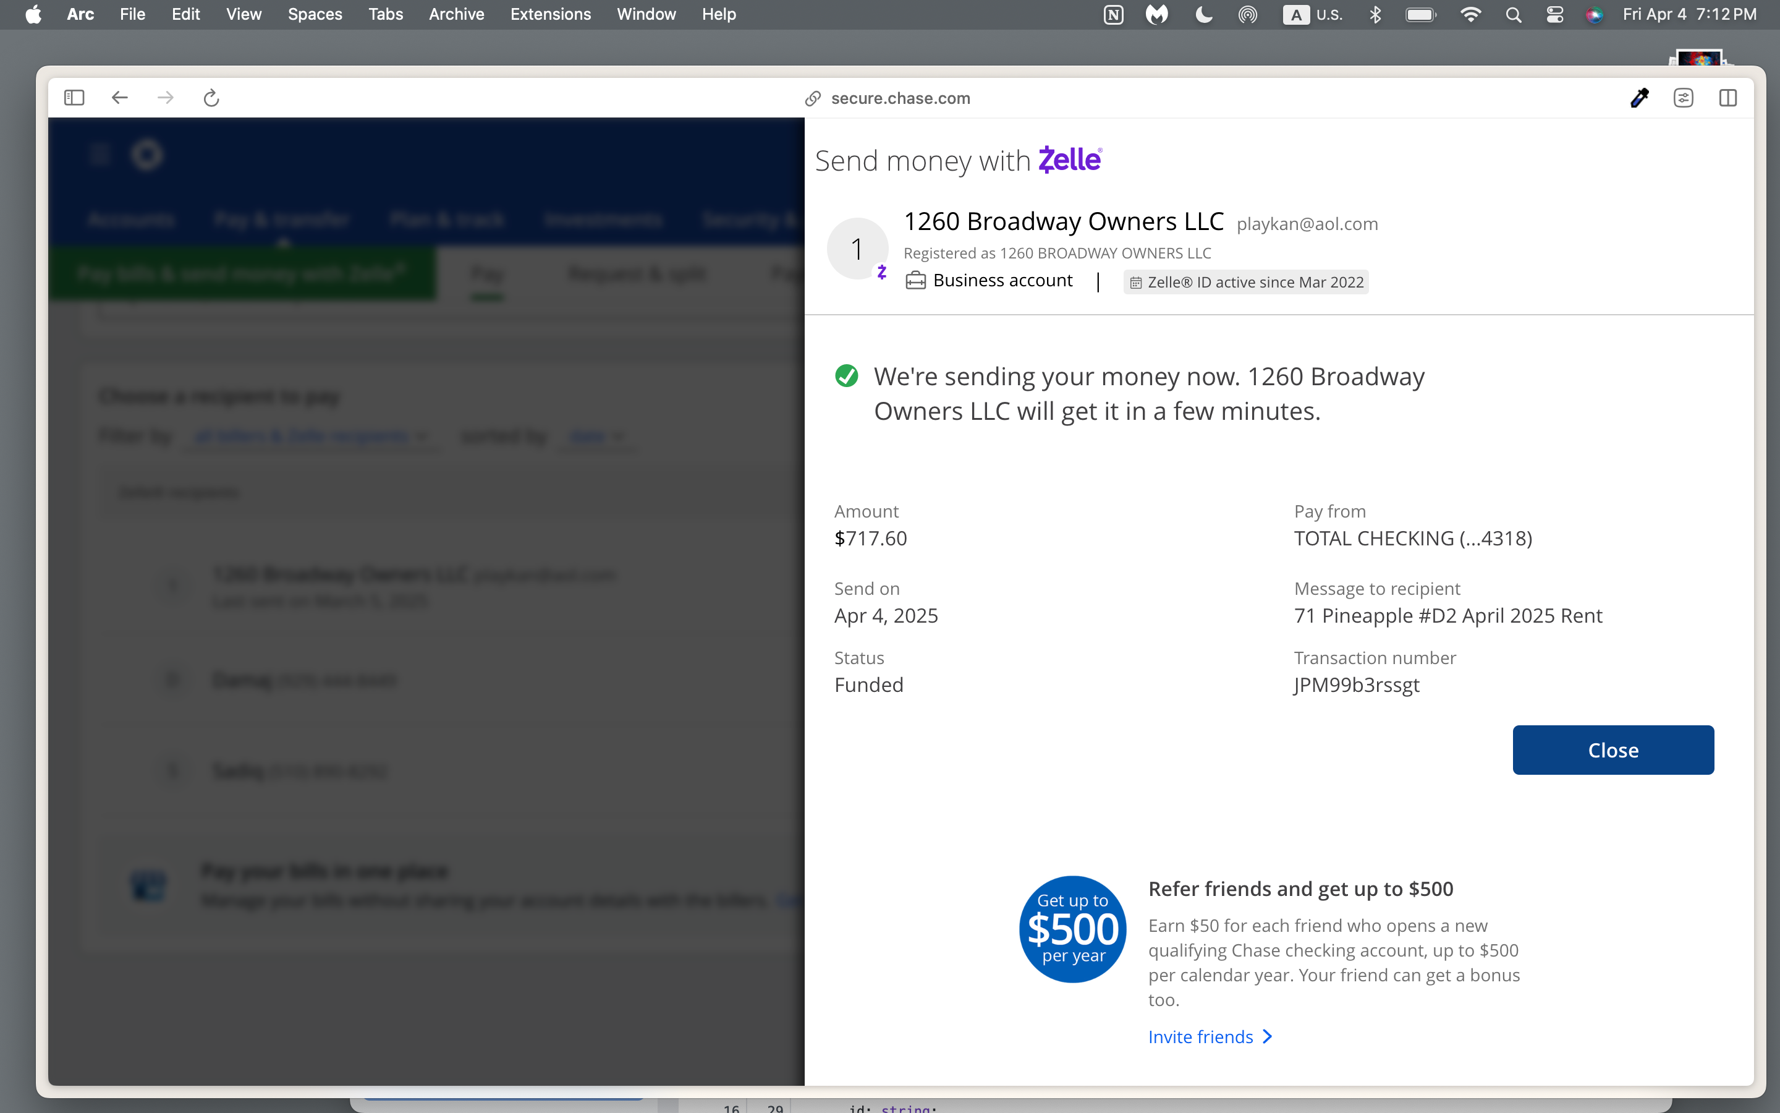Check battery status icon
This screenshot has height=1113, width=1780.
[x=1421, y=15]
